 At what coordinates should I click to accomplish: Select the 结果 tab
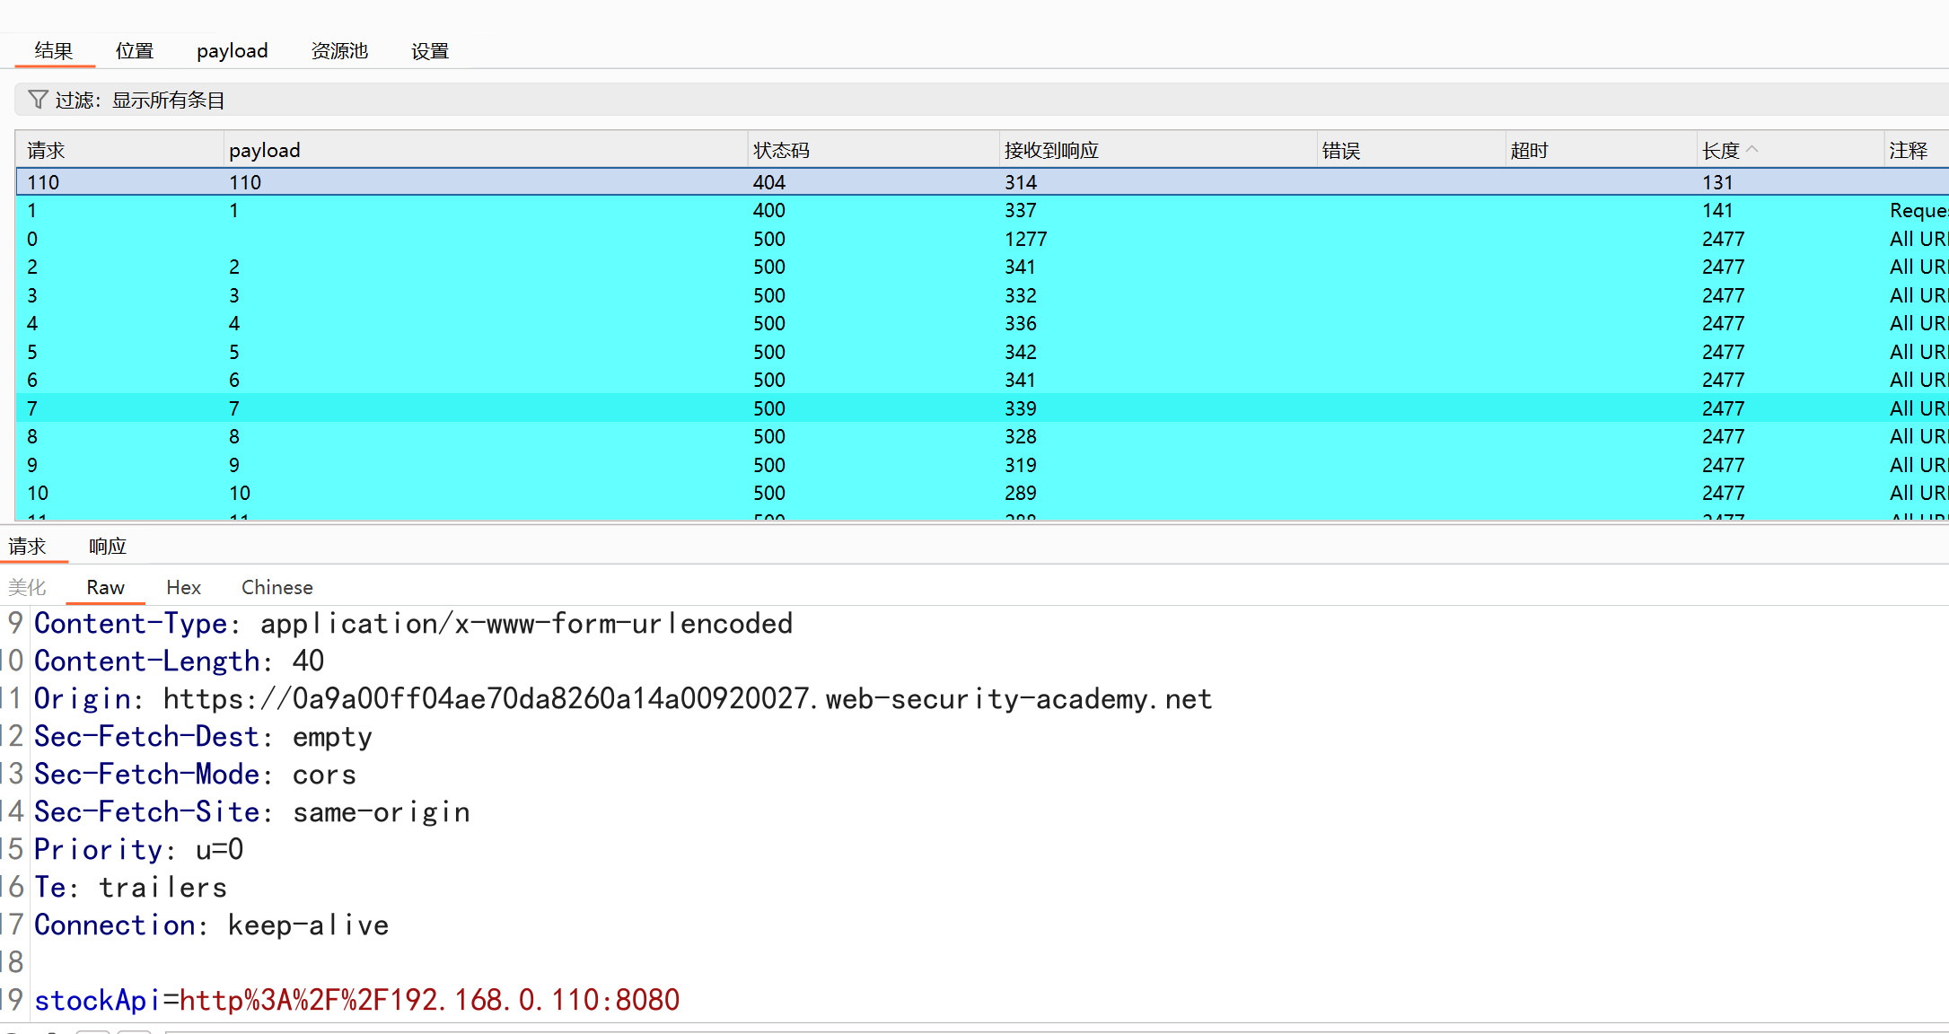pos(54,51)
